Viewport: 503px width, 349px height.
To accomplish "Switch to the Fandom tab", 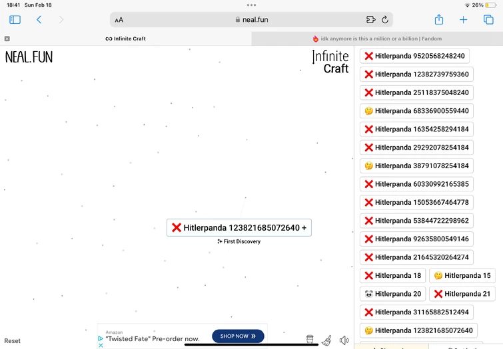I will [377, 39].
